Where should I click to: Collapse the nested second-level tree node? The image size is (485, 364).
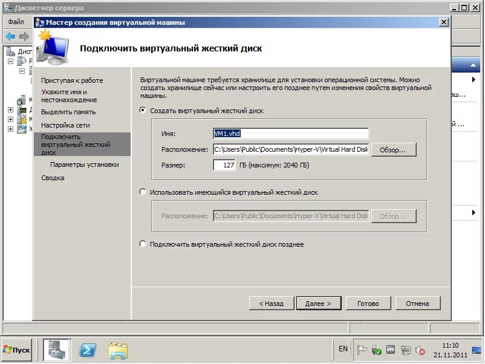(x=21, y=71)
